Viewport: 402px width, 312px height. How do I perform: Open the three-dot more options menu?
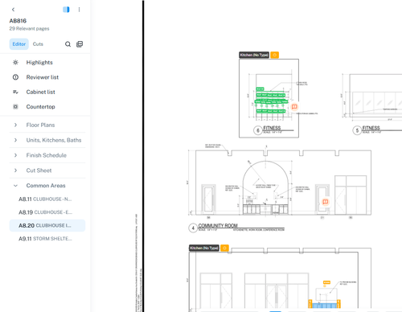[x=79, y=10]
